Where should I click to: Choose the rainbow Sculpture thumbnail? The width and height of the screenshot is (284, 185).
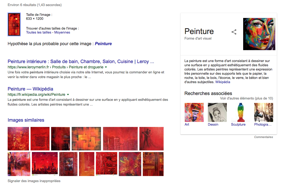tap(240, 112)
